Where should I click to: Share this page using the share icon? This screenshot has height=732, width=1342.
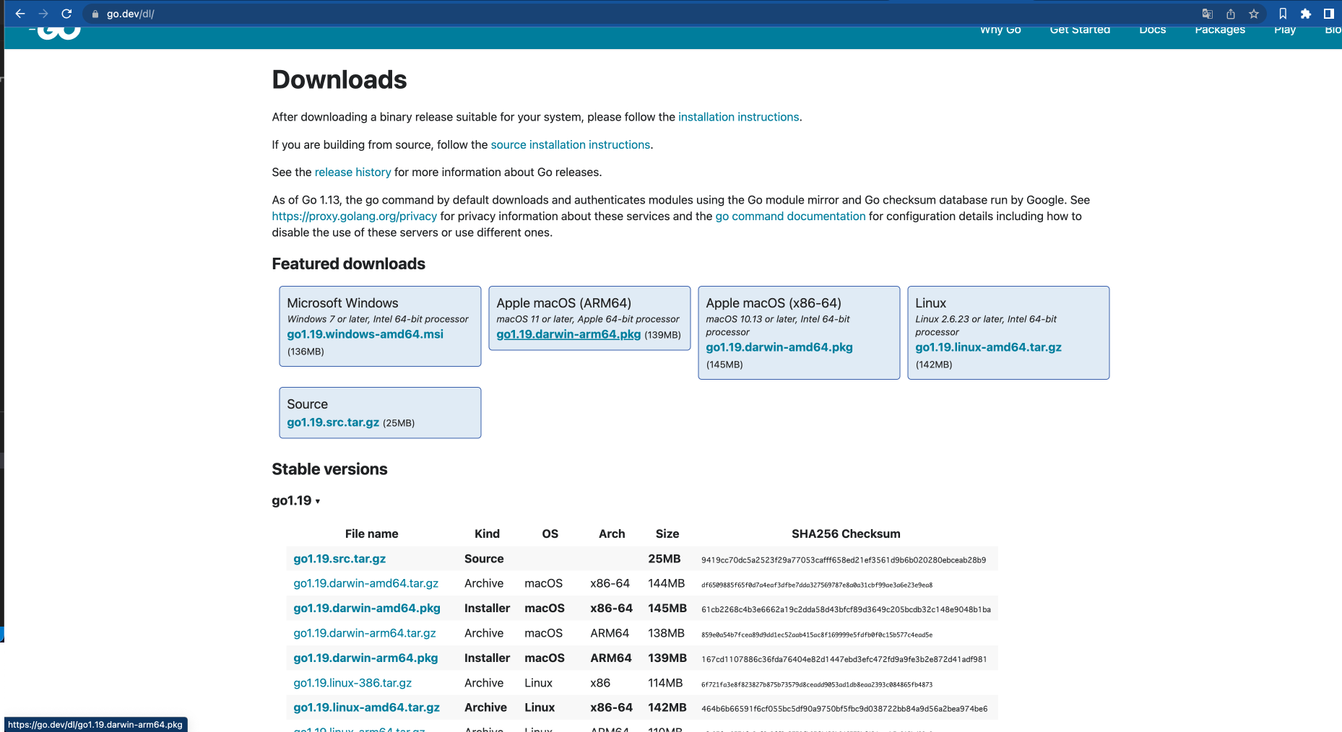pos(1231,14)
